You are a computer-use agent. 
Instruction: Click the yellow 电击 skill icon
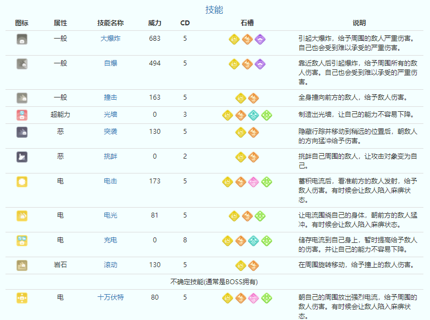pos(22,181)
